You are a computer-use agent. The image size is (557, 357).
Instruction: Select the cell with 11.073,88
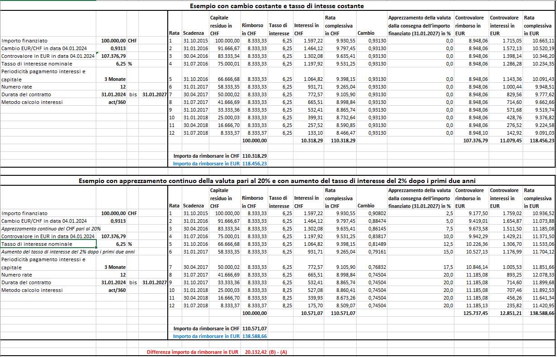(539, 221)
